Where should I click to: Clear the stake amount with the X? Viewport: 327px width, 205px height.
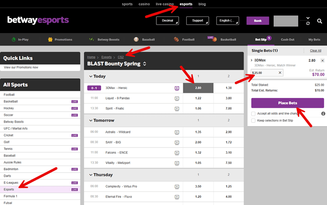tap(280, 73)
